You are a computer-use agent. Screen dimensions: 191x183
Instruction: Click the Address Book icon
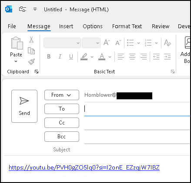point(187,42)
